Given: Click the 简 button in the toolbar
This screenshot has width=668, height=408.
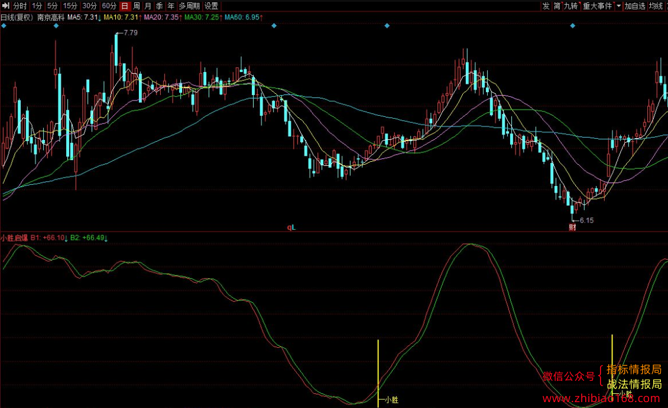Looking at the screenshot, I should click(557, 6).
